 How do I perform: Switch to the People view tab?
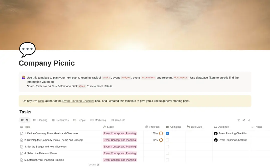[x=79, y=120]
